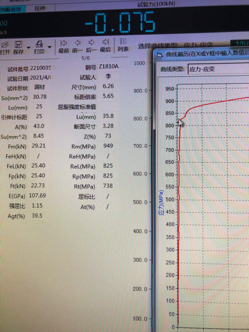Screen dimensions: 249x332
Task: Click specimen shape value 圆材
Action: (39, 87)
